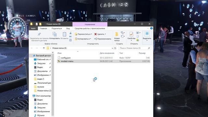Click the search magnifier icon
Screen dimensions: 208x117
(x=149, y=48)
